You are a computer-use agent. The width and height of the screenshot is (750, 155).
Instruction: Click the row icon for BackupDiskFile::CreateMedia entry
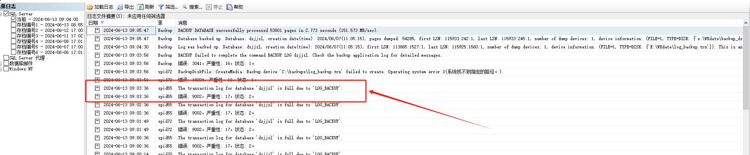(x=97, y=72)
